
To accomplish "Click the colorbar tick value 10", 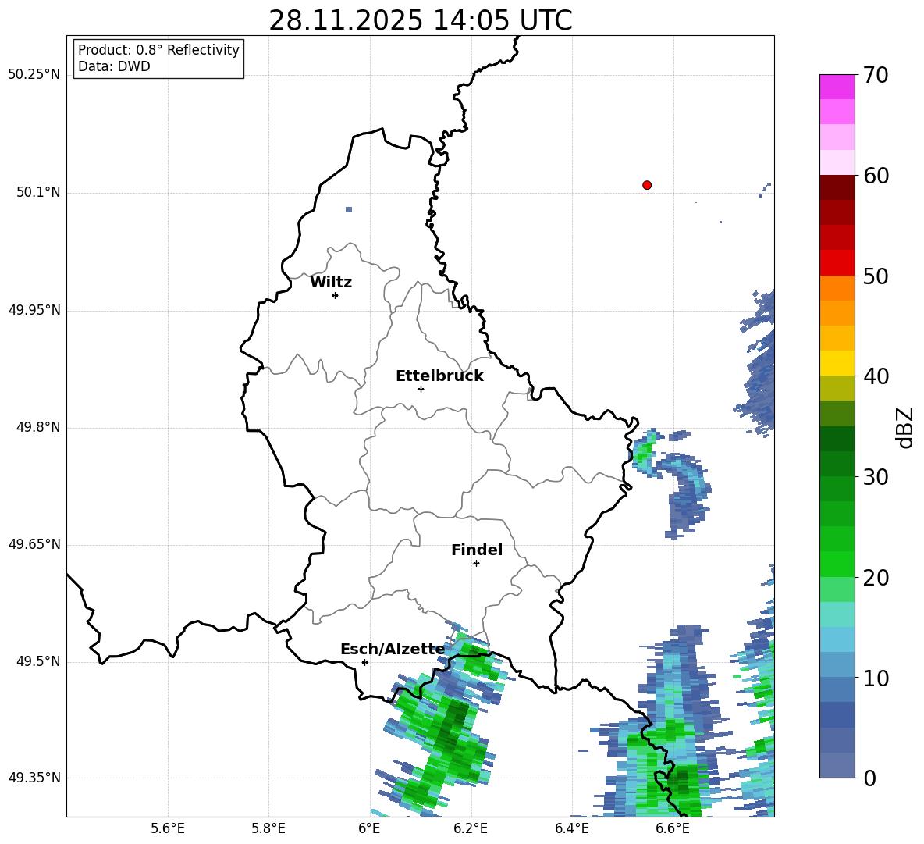I will tap(876, 678).
